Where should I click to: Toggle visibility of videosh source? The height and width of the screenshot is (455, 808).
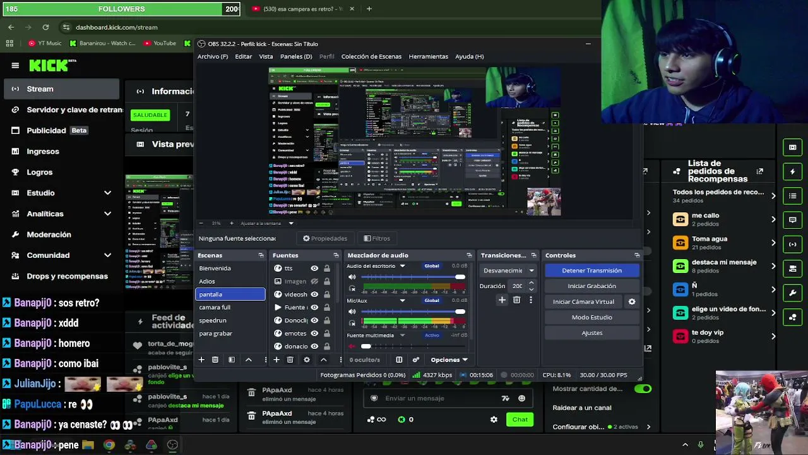point(314,294)
